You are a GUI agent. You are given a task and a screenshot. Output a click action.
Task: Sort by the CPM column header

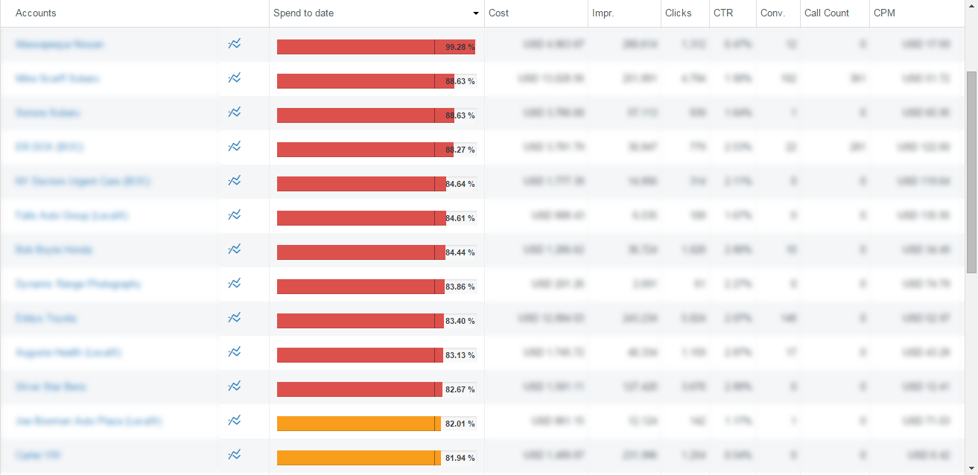point(884,13)
